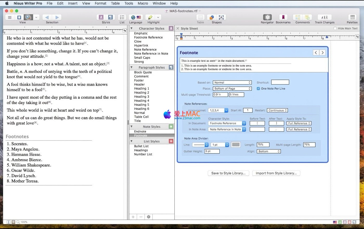Viewport: 364px width, 229px height.
Task: Click the gray divider line color swatch
Action: tap(236, 145)
